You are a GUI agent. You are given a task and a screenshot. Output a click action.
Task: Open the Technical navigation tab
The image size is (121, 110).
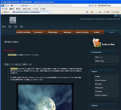(38, 32)
